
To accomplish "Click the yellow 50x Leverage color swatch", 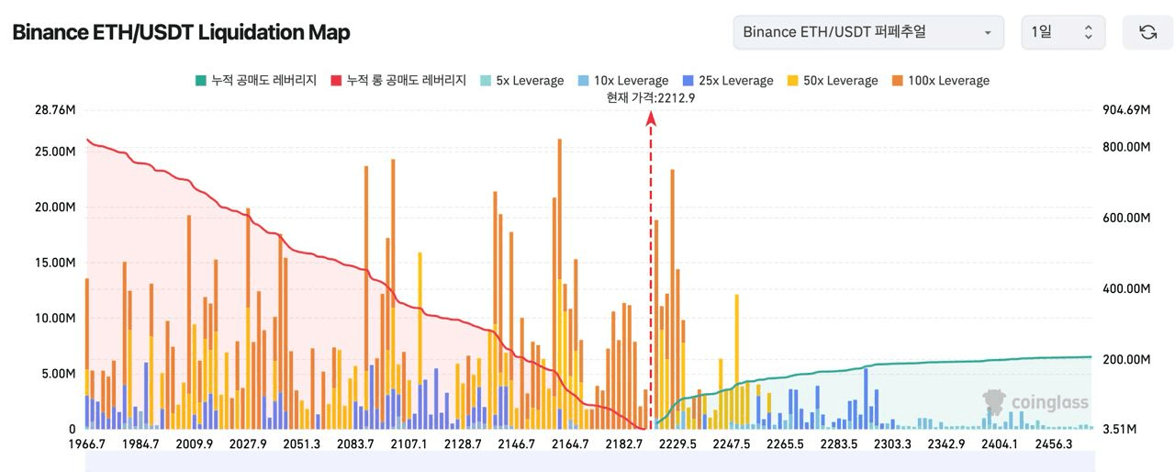I will click(793, 81).
